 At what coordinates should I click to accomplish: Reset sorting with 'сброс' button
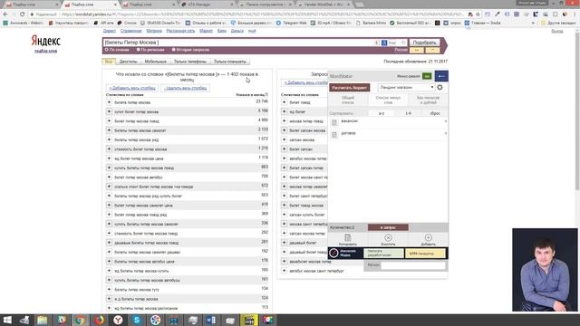point(435,113)
